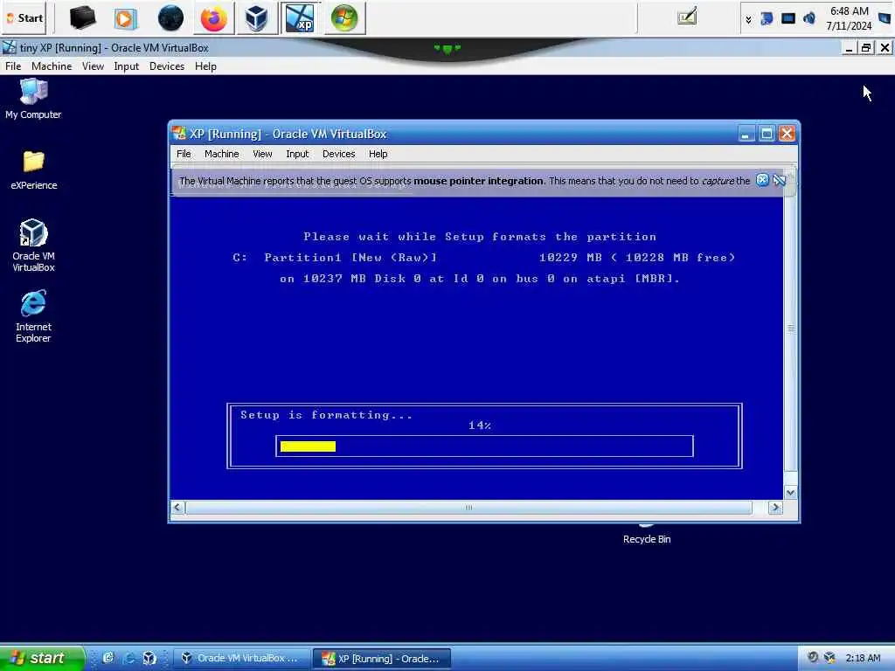Click the don't-show-again icon on the notification bar

click(x=779, y=180)
